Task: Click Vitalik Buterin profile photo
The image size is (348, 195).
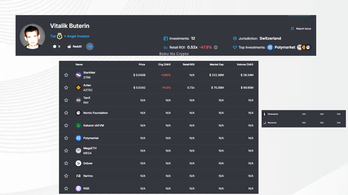Action: pos(32,36)
